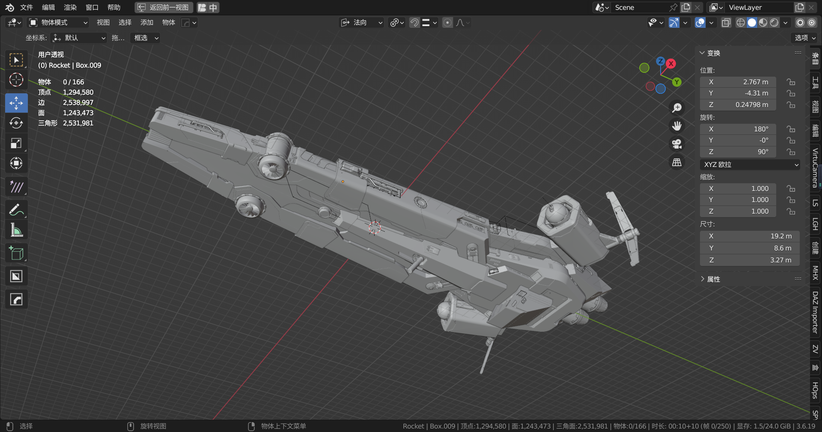Screen dimensions: 822x432
Task: Lock the rotation Z value
Action: (791, 152)
